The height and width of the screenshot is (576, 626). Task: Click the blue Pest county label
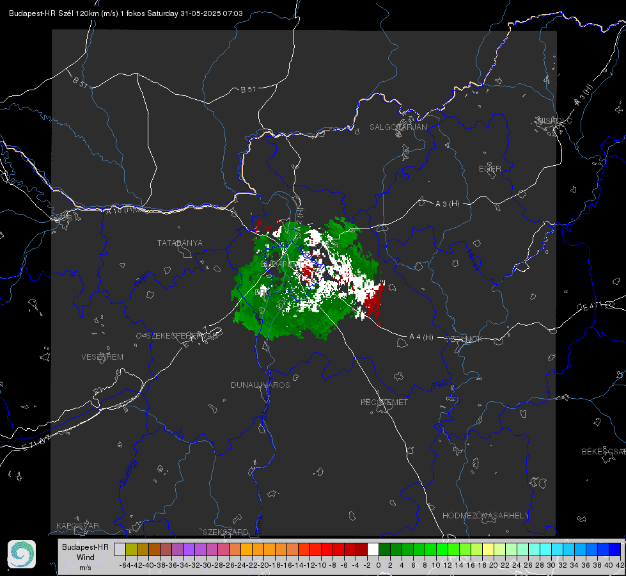[440, 385]
